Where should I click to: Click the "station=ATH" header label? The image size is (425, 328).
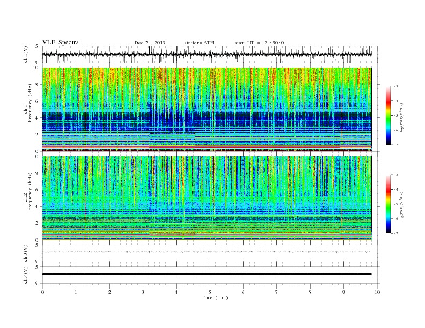[199, 43]
